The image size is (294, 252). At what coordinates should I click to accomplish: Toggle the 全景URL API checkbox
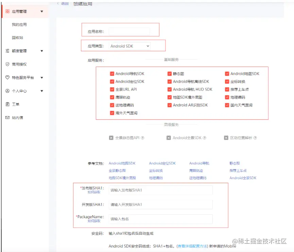[x=112, y=89]
